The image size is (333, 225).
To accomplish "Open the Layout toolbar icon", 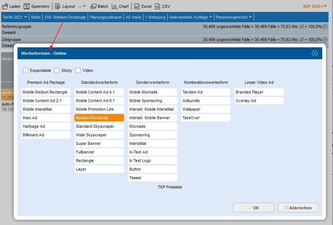I will [x=58, y=6].
